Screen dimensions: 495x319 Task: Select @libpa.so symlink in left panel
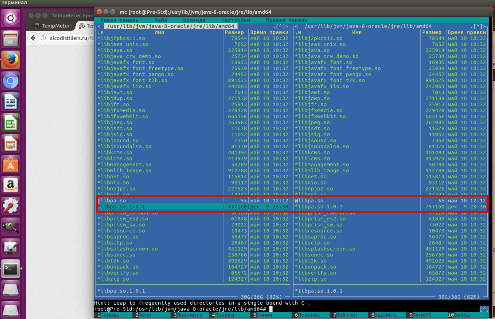tap(193, 201)
